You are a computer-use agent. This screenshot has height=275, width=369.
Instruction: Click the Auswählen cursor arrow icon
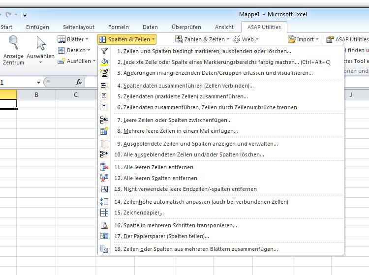(40, 43)
